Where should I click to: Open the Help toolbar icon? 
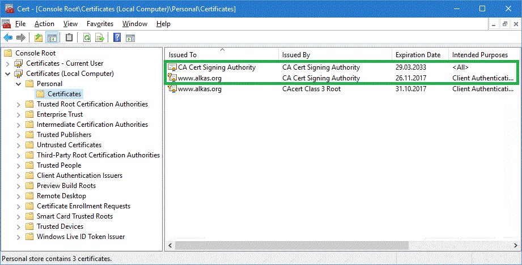coord(117,38)
